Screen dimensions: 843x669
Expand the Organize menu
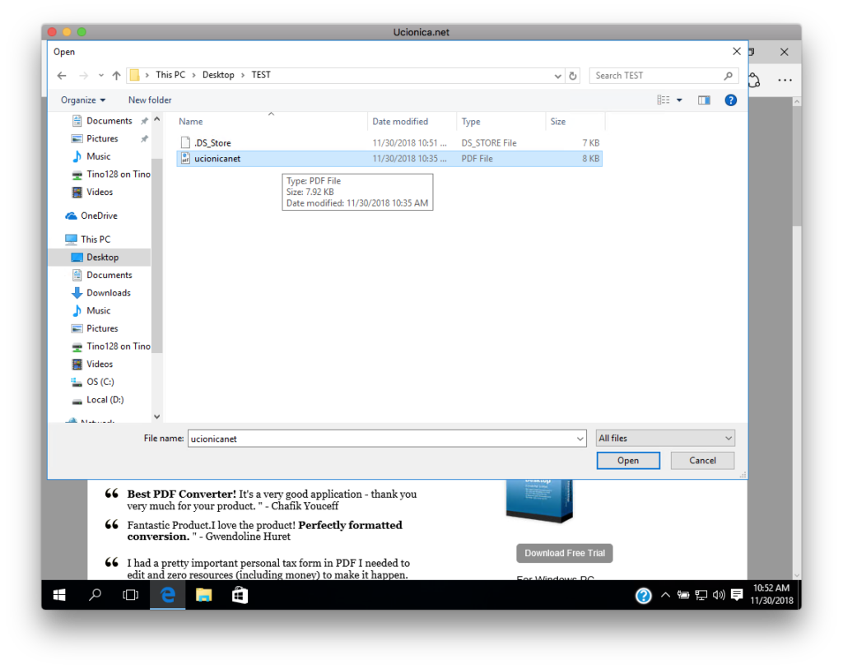[83, 100]
